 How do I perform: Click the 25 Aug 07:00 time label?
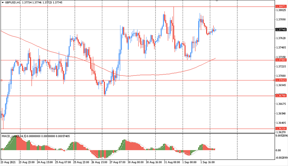(x=63, y=162)
